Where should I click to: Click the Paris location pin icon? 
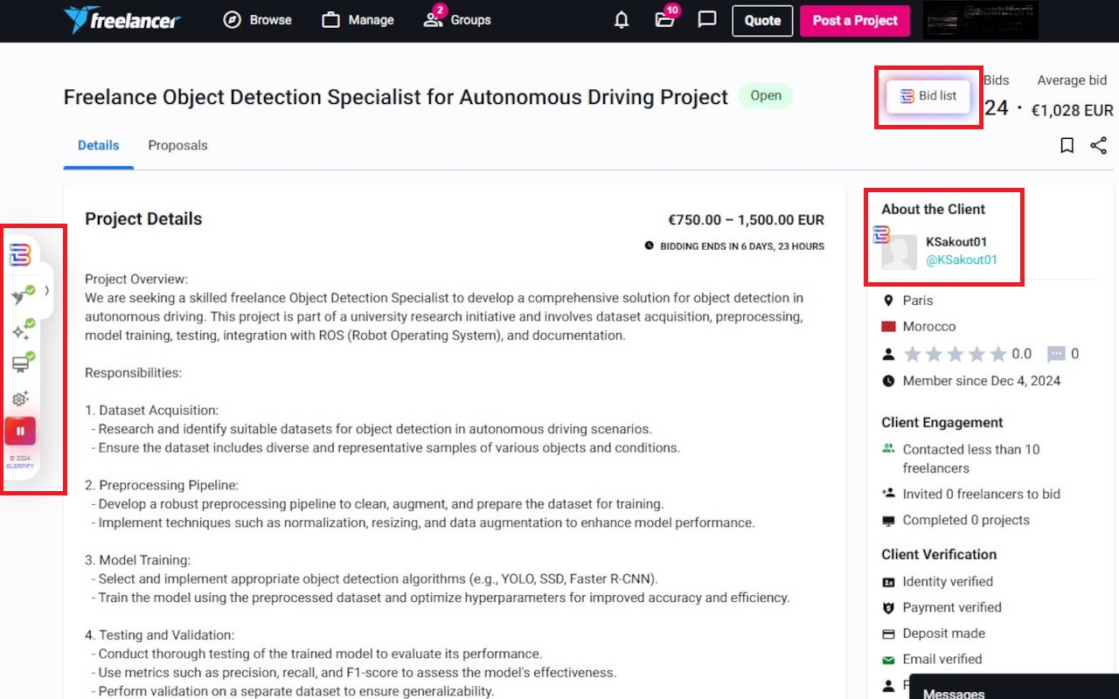click(888, 301)
